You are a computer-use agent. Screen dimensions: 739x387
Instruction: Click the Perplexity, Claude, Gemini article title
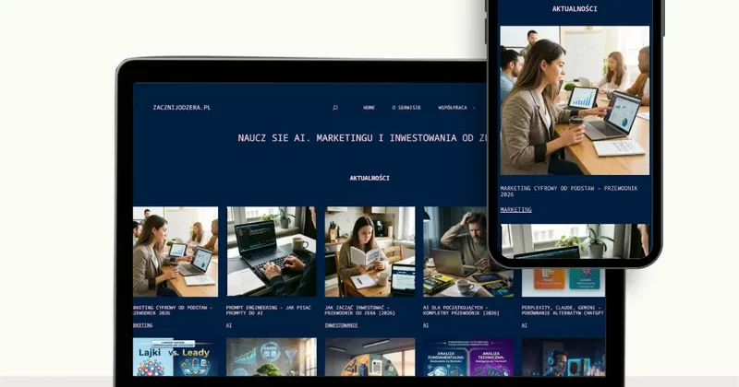562,310
